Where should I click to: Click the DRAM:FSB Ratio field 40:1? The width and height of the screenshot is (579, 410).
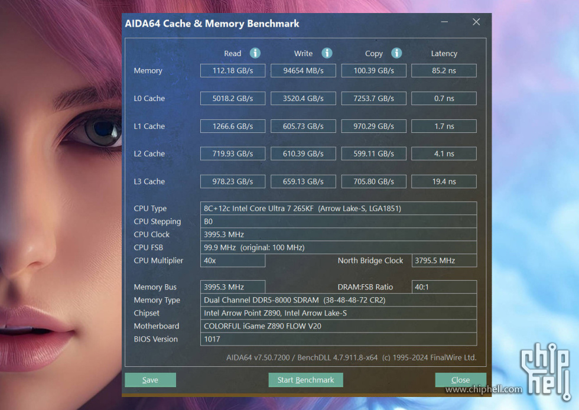point(444,287)
